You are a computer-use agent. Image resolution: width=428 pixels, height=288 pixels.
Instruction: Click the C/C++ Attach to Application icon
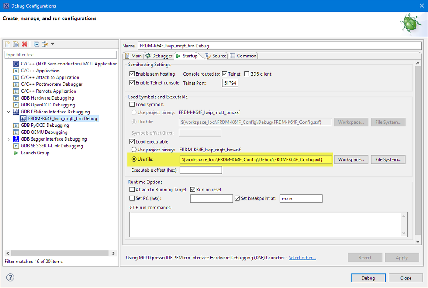tap(16, 78)
